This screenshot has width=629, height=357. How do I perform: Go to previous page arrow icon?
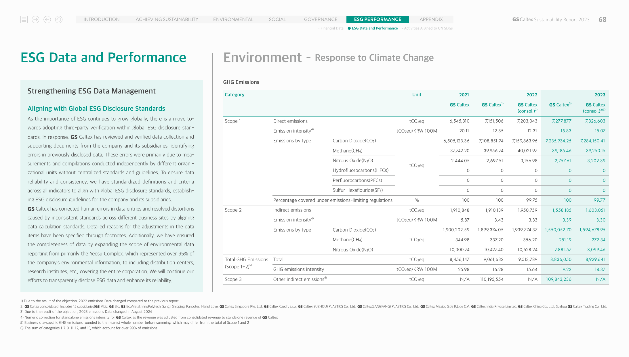pyautogui.click(x=47, y=20)
